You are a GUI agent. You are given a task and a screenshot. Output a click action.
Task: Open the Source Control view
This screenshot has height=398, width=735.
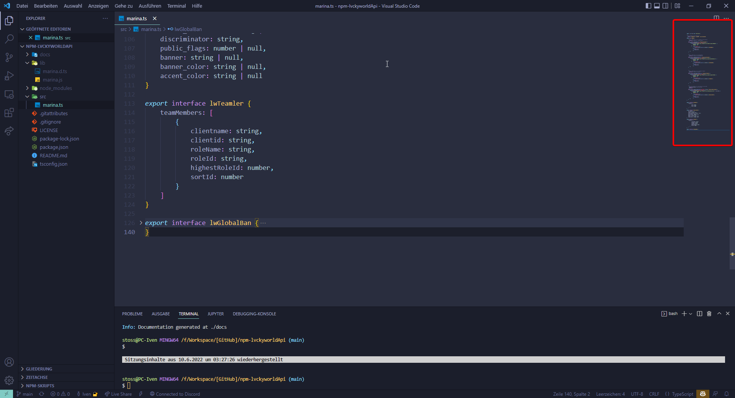9,57
